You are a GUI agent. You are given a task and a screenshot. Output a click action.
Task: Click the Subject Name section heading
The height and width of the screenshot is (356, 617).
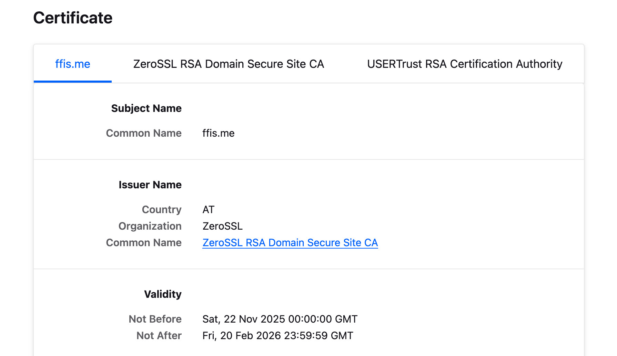point(146,108)
